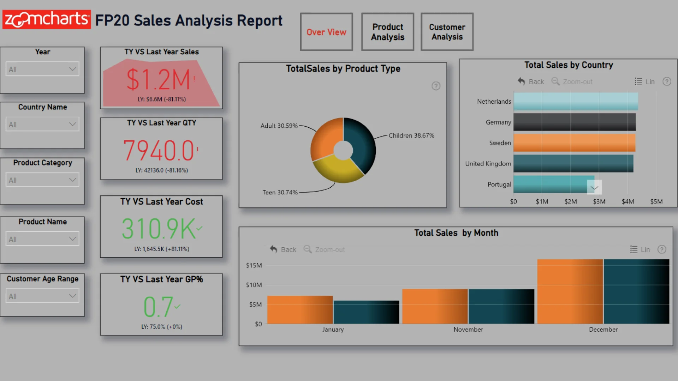678x381 pixels.
Task: Expand the Customer Age Range dropdown
Action: (x=42, y=296)
